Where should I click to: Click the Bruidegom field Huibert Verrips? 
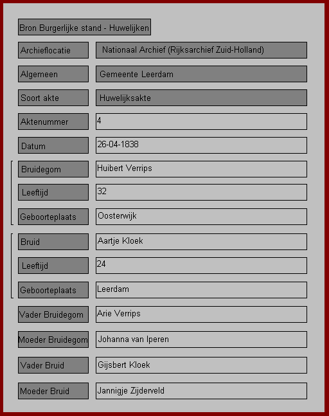pyautogui.click(x=201, y=169)
